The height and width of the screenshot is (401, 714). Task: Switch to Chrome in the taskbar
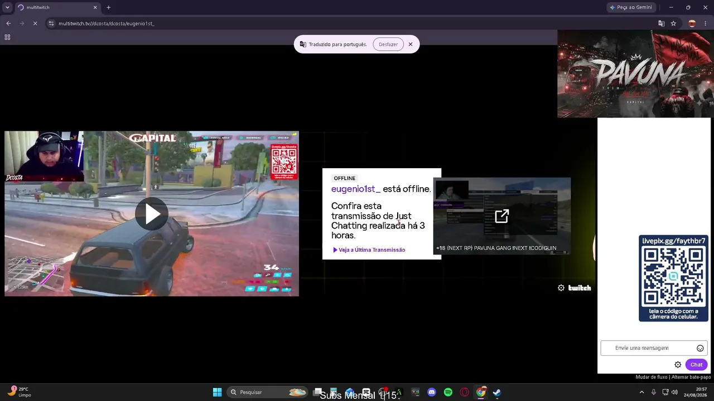pos(481,392)
